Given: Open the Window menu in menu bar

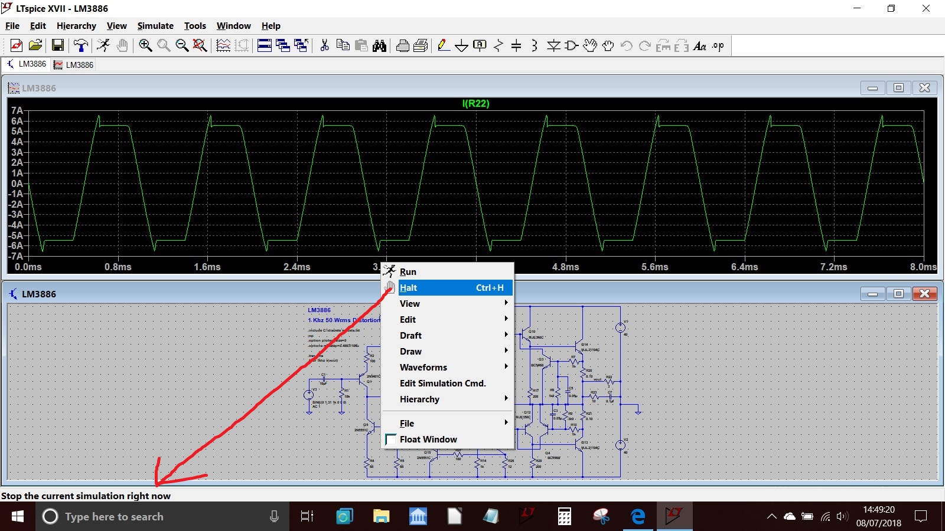Looking at the screenshot, I should pyautogui.click(x=233, y=26).
